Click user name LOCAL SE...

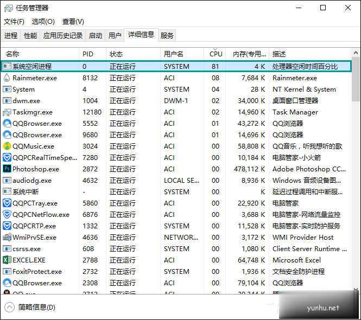(x=181, y=181)
